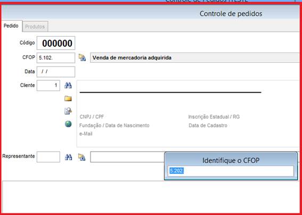Click the Controle de pedidos header title
Screen dimensions: 302x215
(231, 14)
